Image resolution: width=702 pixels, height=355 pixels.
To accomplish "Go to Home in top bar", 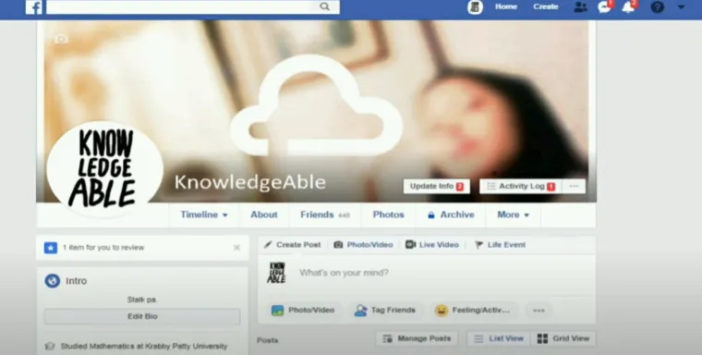I will coord(506,6).
